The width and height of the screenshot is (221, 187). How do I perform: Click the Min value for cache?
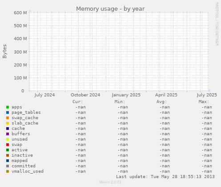click(x=123, y=129)
